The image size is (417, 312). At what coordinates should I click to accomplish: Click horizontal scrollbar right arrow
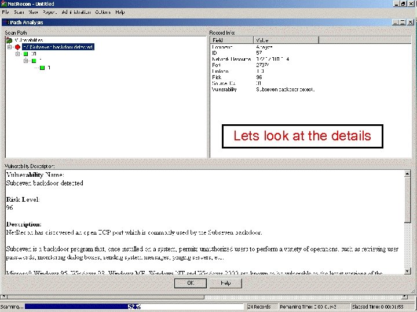pyautogui.click(x=405, y=297)
